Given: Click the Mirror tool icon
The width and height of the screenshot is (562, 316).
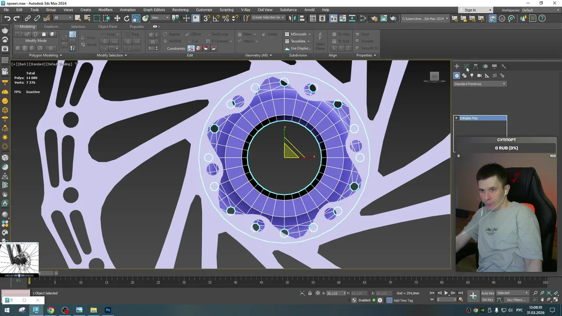Looking at the screenshot, I should click(x=292, y=18).
